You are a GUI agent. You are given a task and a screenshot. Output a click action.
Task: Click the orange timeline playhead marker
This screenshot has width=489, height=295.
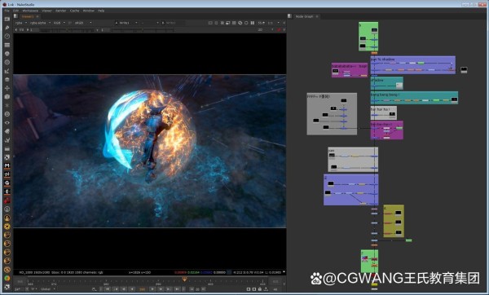[x=185, y=279]
